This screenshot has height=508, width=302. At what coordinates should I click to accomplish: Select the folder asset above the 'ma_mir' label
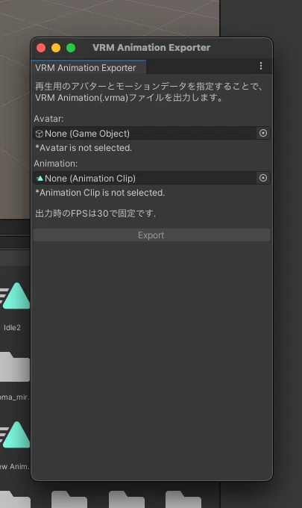(15, 367)
